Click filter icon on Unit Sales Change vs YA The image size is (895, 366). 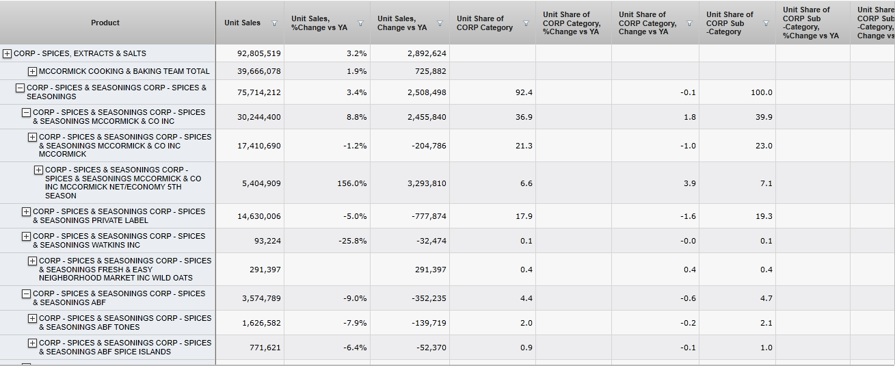pos(440,23)
